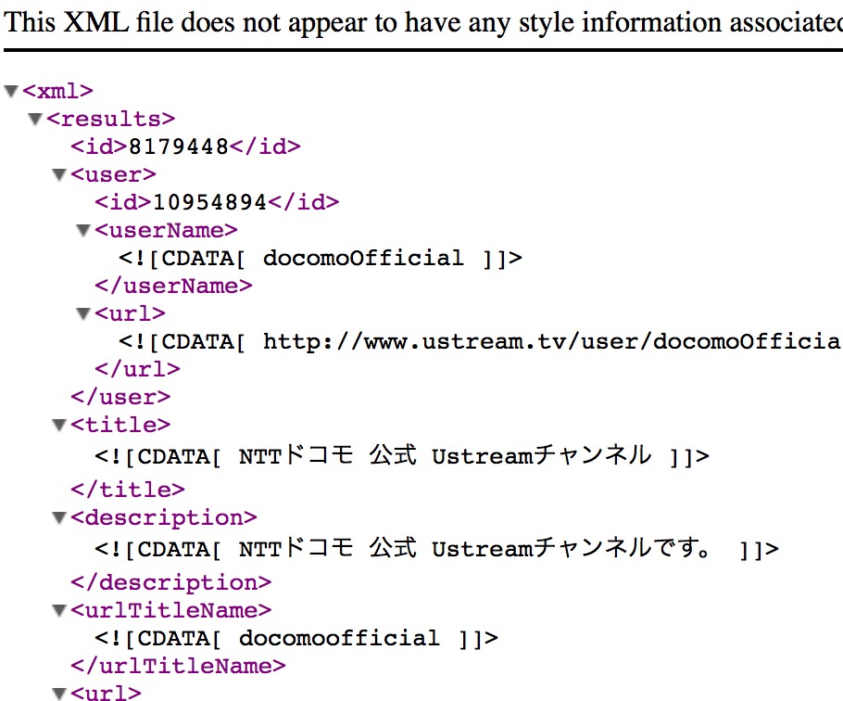The height and width of the screenshot is (701, 843).
Task: Collapse the root xml node triangle
Action: tap(11, 91)
